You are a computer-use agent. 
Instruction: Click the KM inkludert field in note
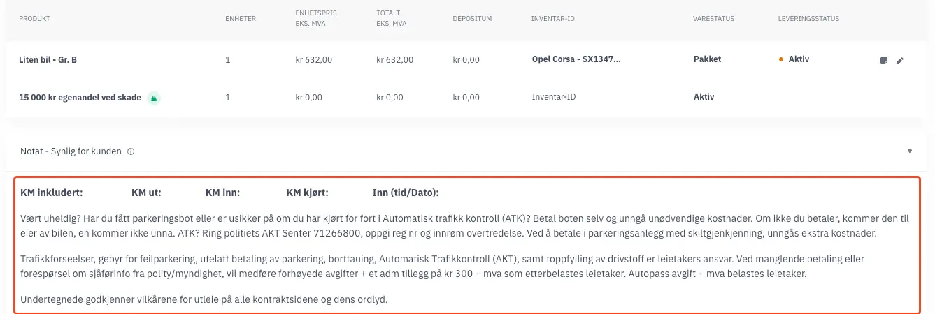tap(52, 193)
